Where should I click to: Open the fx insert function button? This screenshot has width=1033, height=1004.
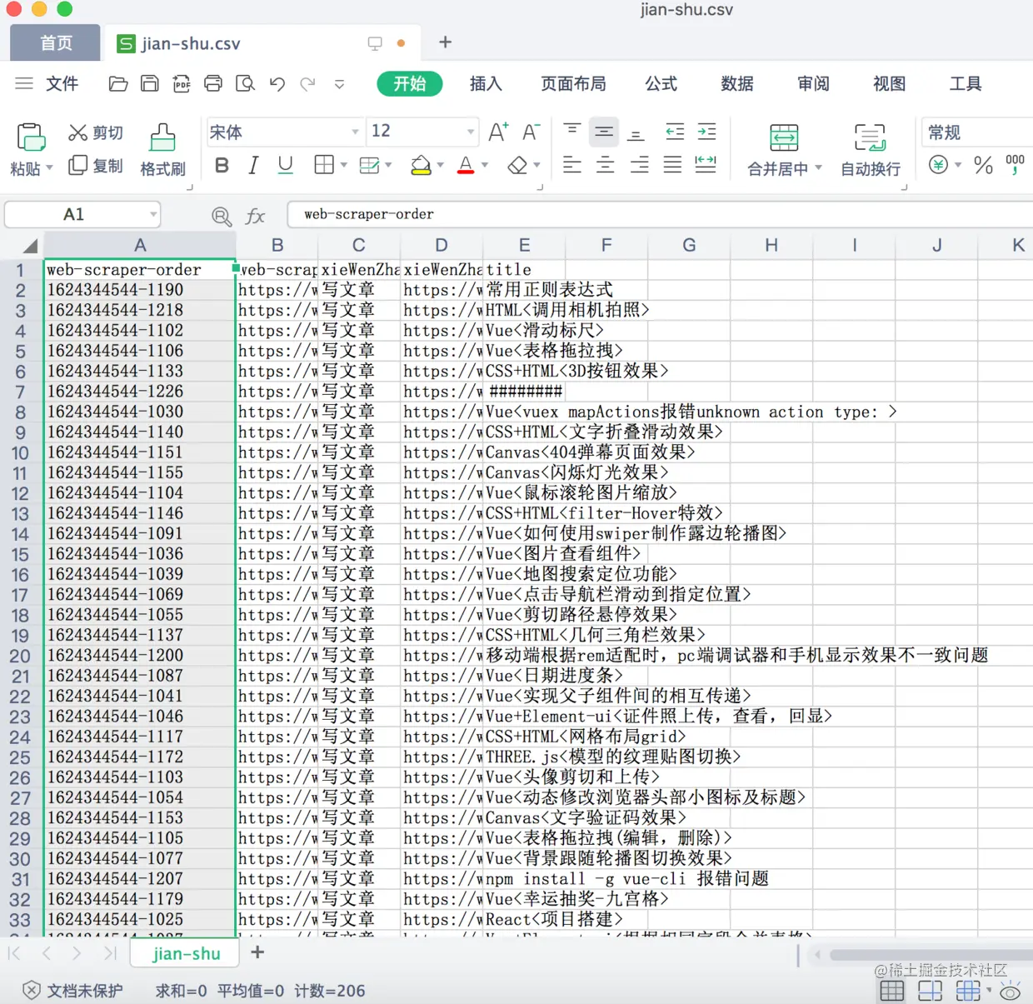click(x=255, y=217)
